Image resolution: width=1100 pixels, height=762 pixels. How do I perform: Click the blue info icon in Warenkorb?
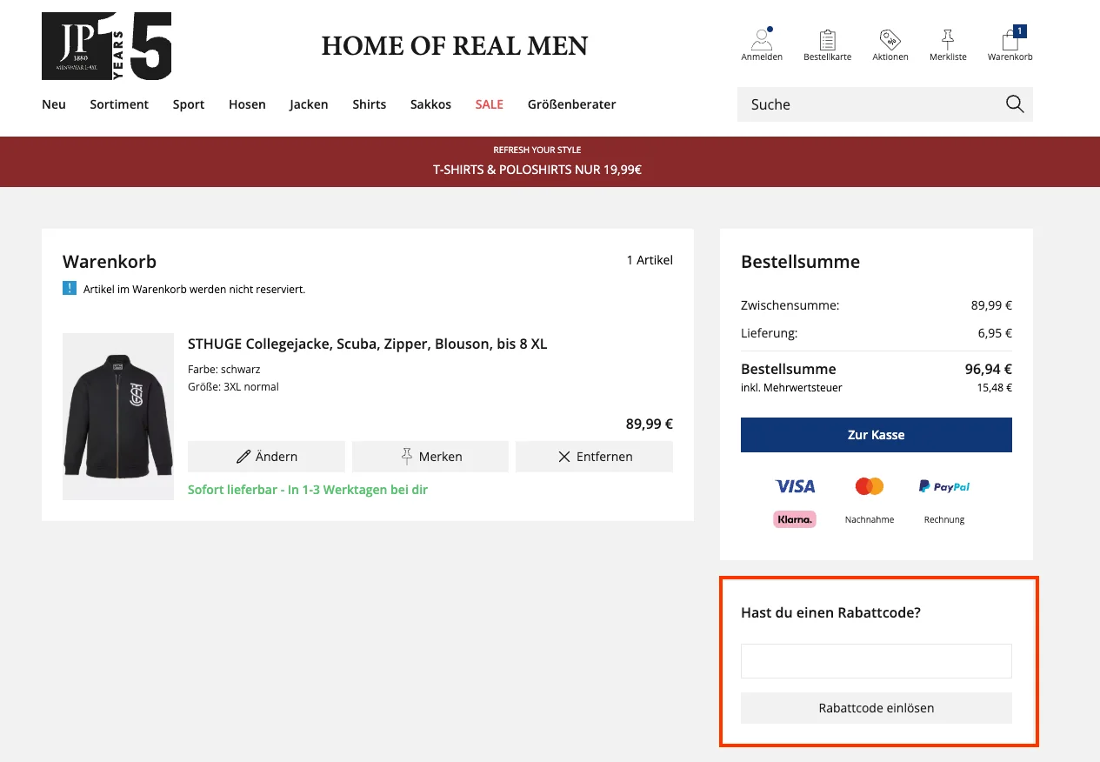coord(70,288)
